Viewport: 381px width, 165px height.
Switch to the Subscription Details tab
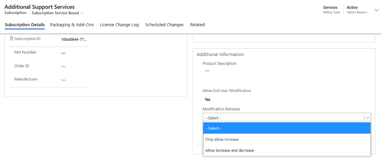[25, 25]
